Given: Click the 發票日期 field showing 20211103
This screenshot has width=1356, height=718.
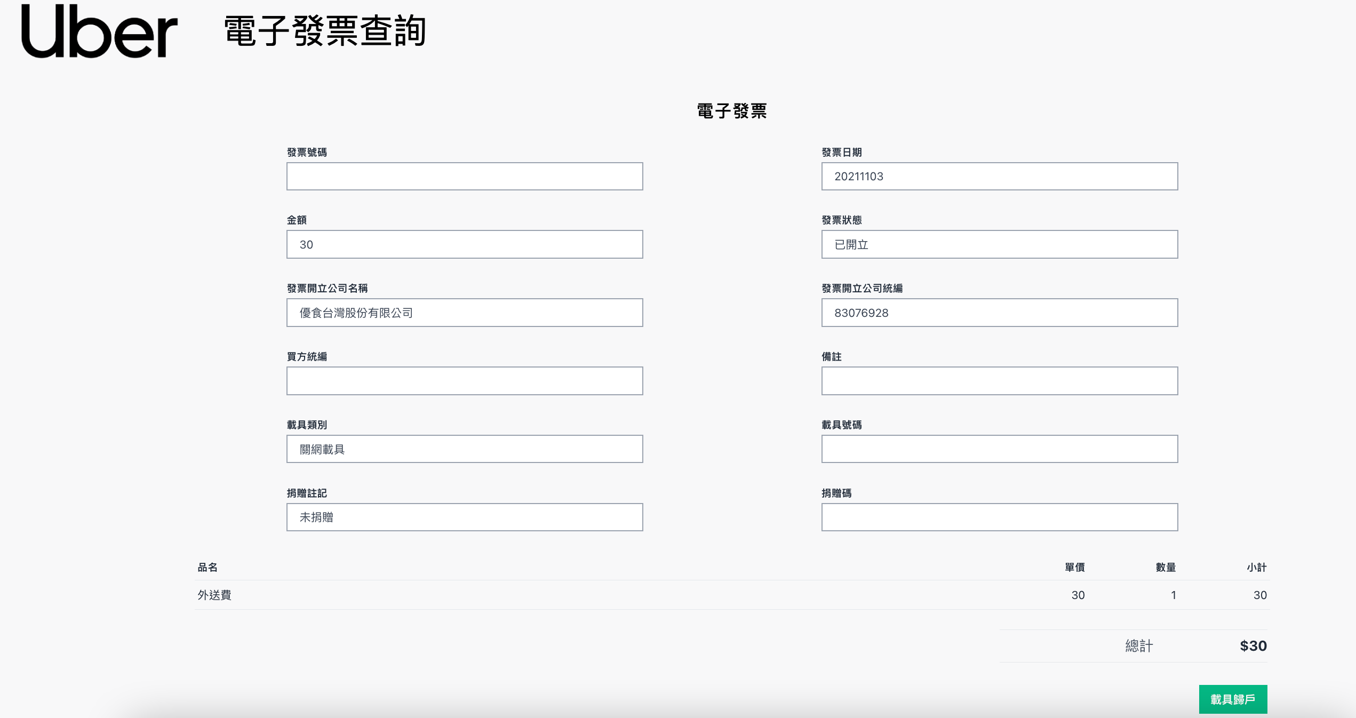Looking at the screenshot, I should (1000, 176).
